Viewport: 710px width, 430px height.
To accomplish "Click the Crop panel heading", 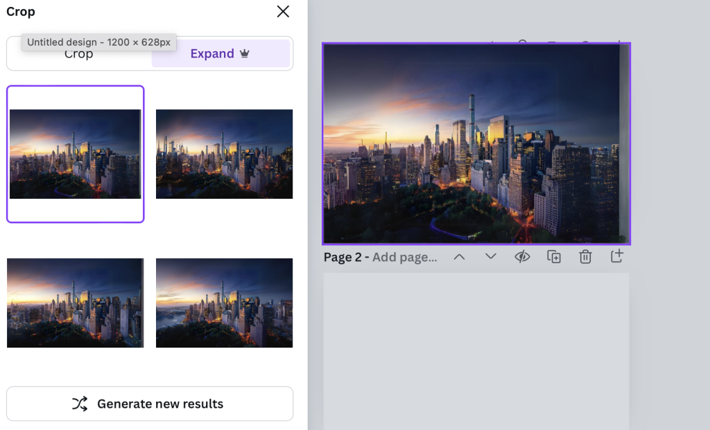I will click(21, 12).
